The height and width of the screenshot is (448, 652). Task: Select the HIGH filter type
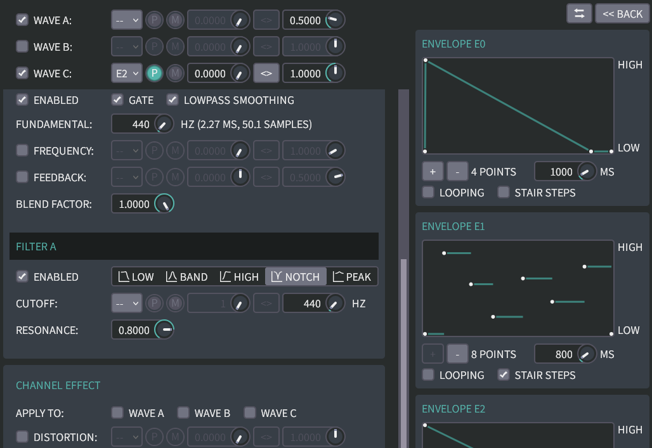(x=239, y=277)
